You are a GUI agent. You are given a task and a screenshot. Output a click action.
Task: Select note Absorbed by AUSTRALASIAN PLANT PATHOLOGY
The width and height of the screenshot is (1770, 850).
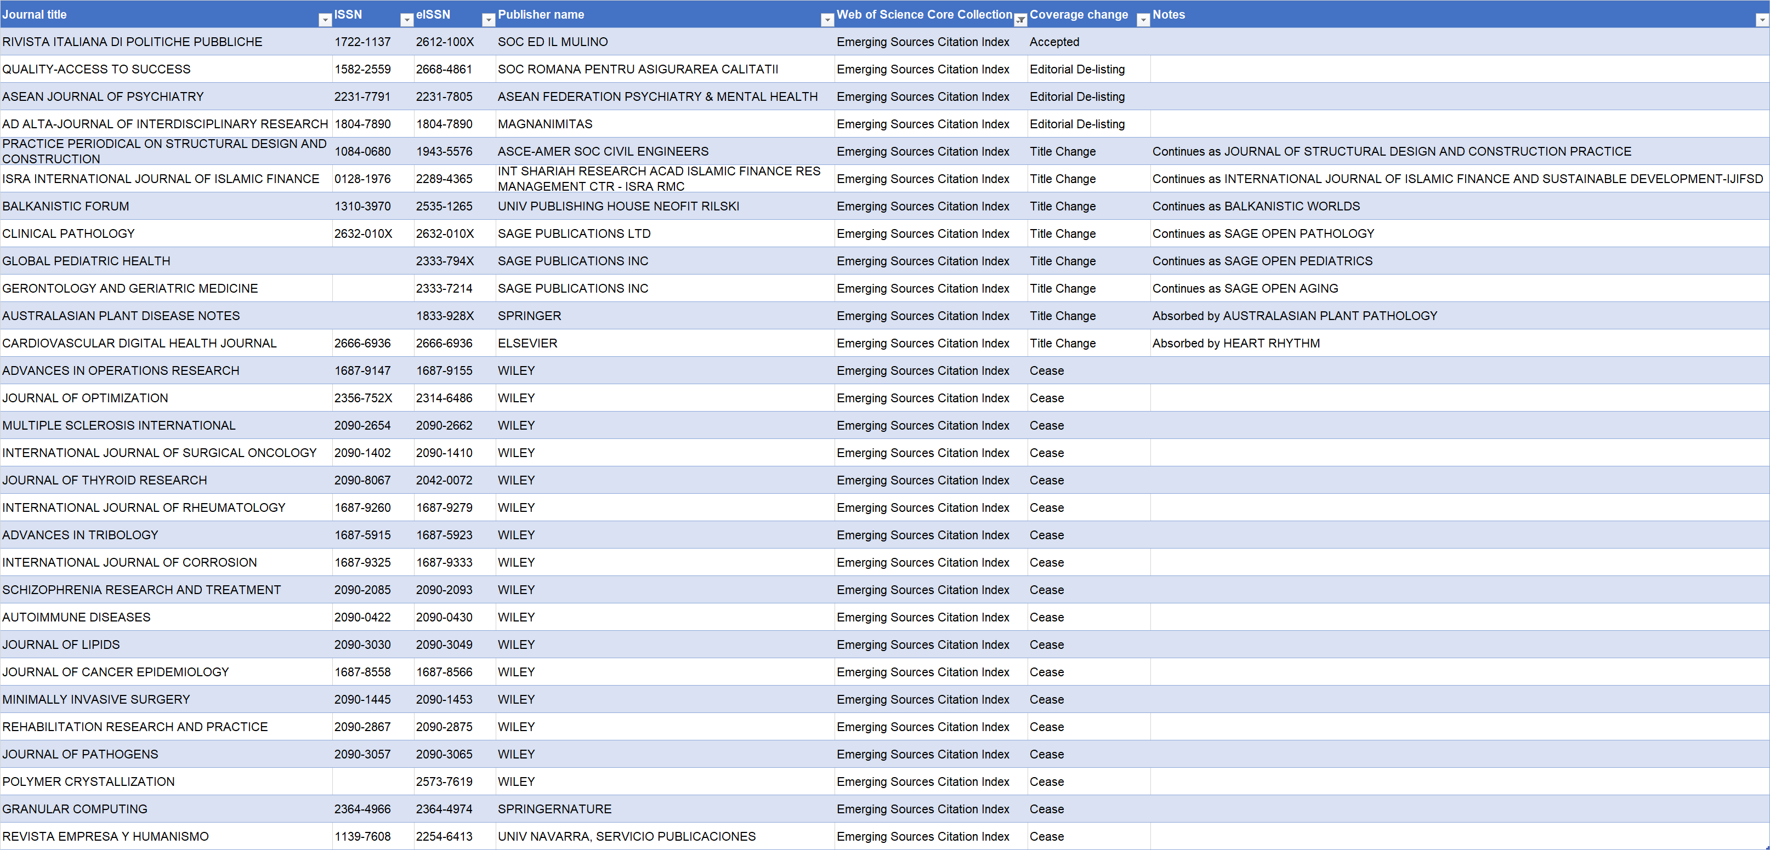click(1460, 316)
